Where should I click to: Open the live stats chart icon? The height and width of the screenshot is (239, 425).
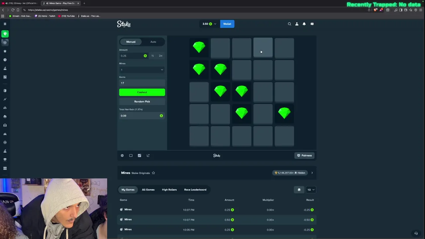coord(139,155)
